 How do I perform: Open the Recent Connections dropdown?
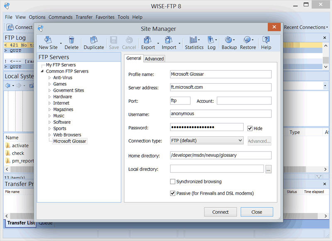pyautogui.click(x=306, y=27)
